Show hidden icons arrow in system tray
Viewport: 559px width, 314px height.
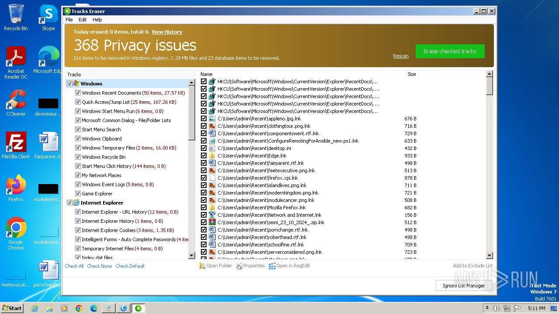487,308
